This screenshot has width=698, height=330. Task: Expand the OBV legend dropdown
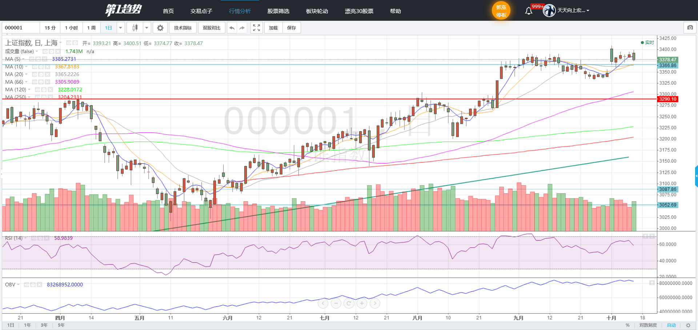click(x=18, y=285)
